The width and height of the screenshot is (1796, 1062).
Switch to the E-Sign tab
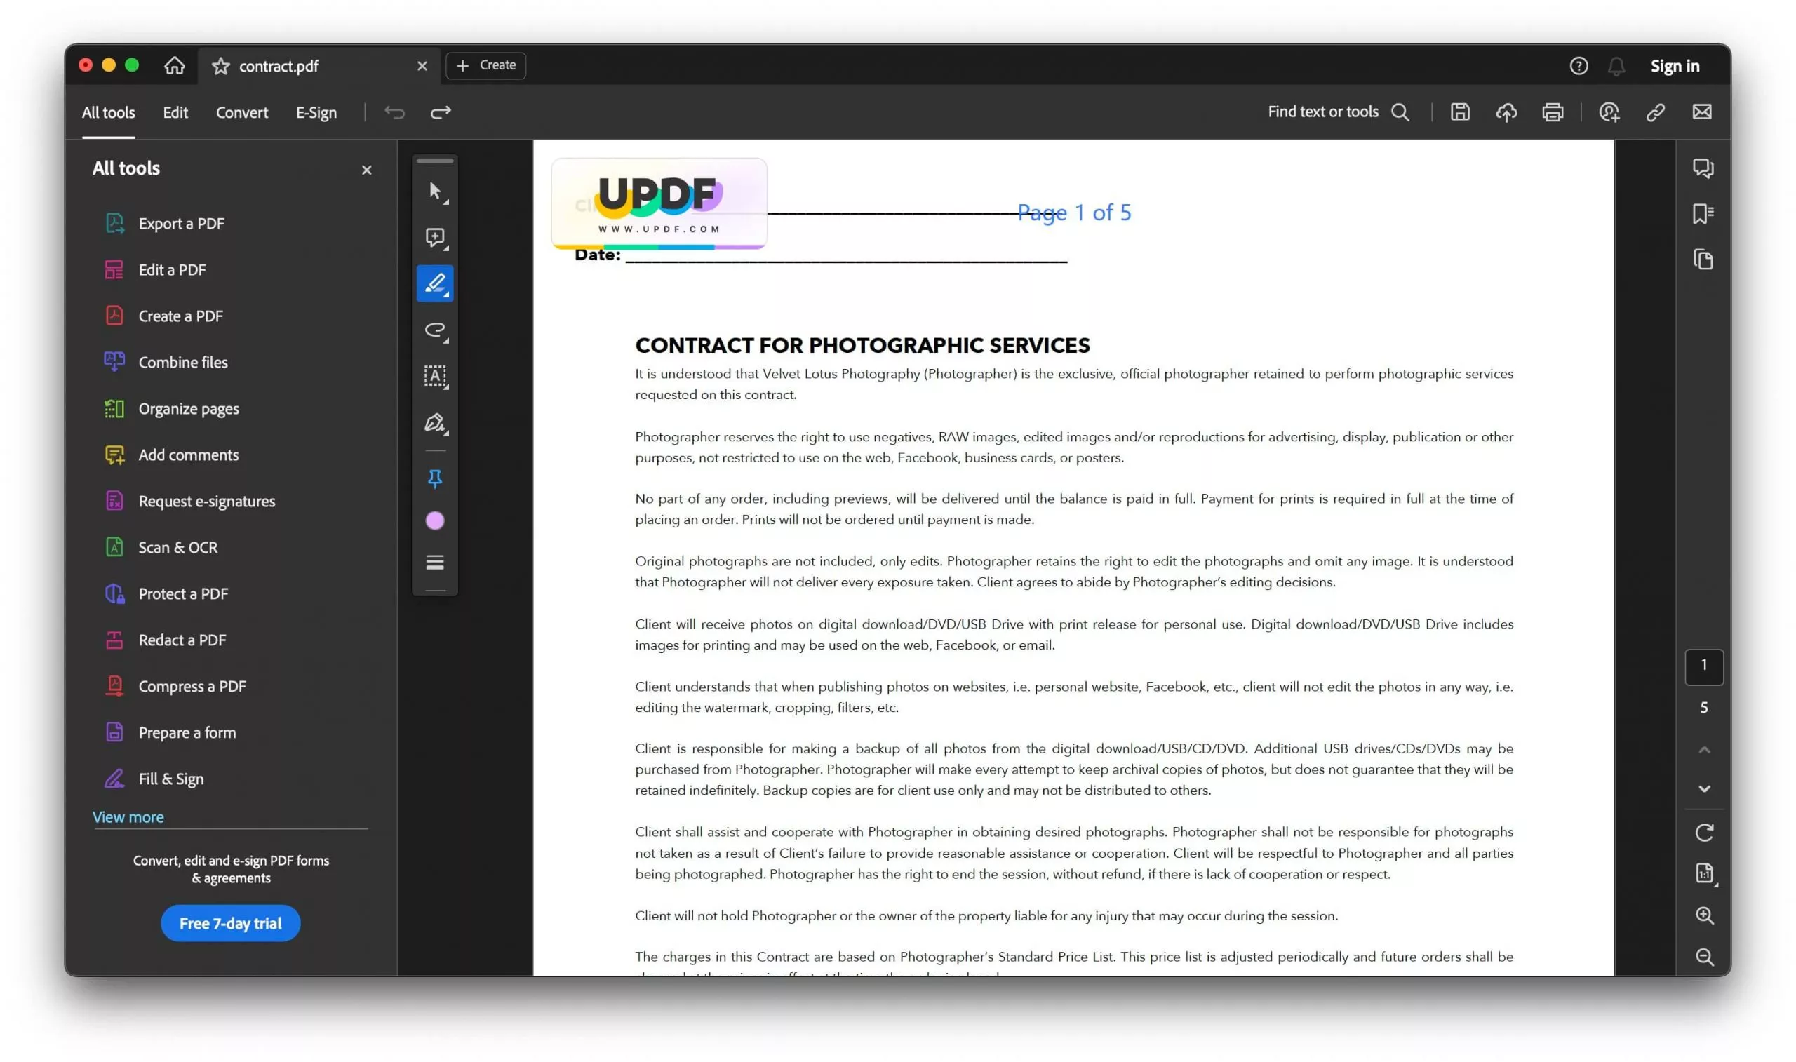click(316, 112)
